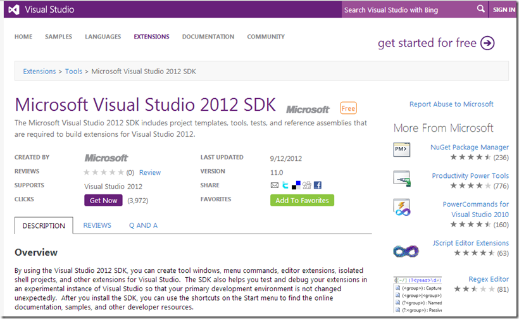Share using the Digg icon

[306, 185]
